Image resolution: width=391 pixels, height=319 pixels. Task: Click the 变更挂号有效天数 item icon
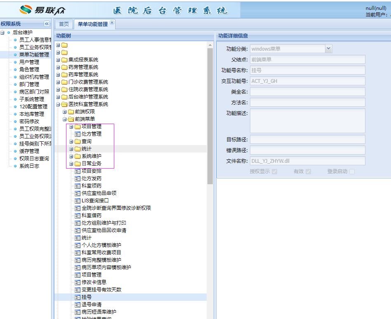point(78,290)
